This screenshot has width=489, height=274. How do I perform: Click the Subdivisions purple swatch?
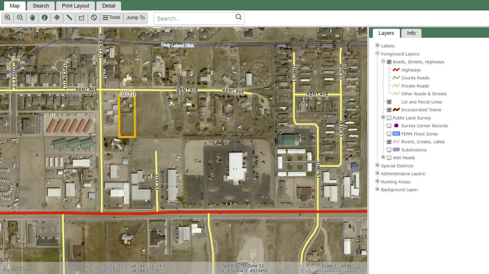[x=396, y=150]
